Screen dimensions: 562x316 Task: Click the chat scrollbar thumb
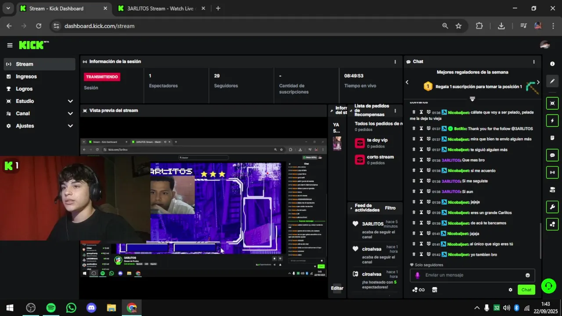click(x=540, y=241)
